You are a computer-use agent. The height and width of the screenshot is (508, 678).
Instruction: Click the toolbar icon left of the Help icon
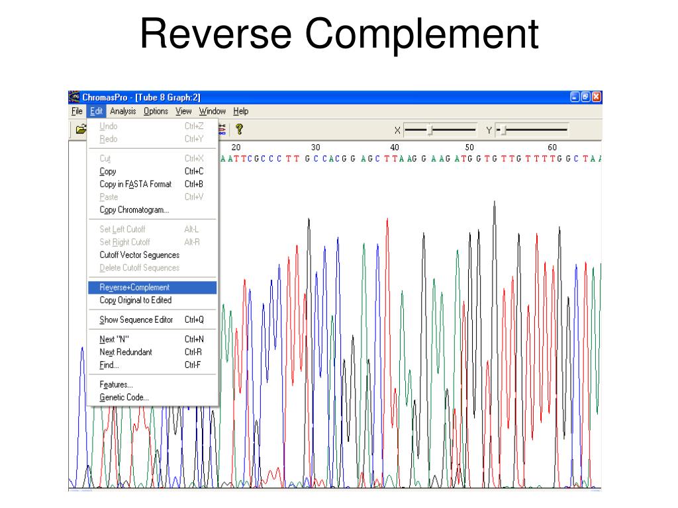tap(222, 129)
